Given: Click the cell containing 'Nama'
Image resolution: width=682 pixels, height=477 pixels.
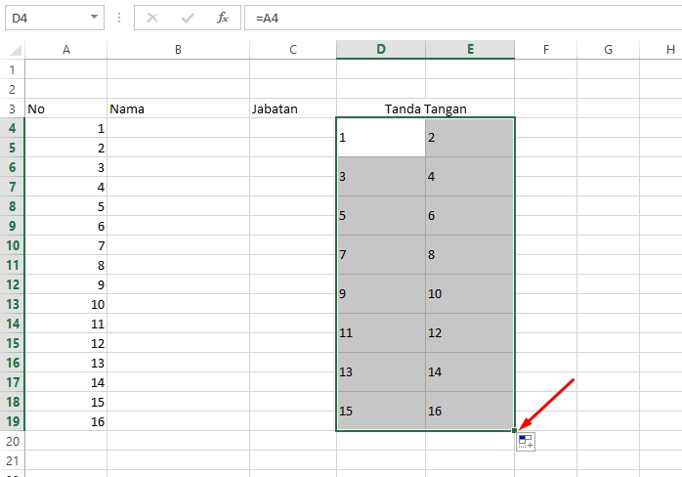Looking at the screenshot, I should [179, 108].
